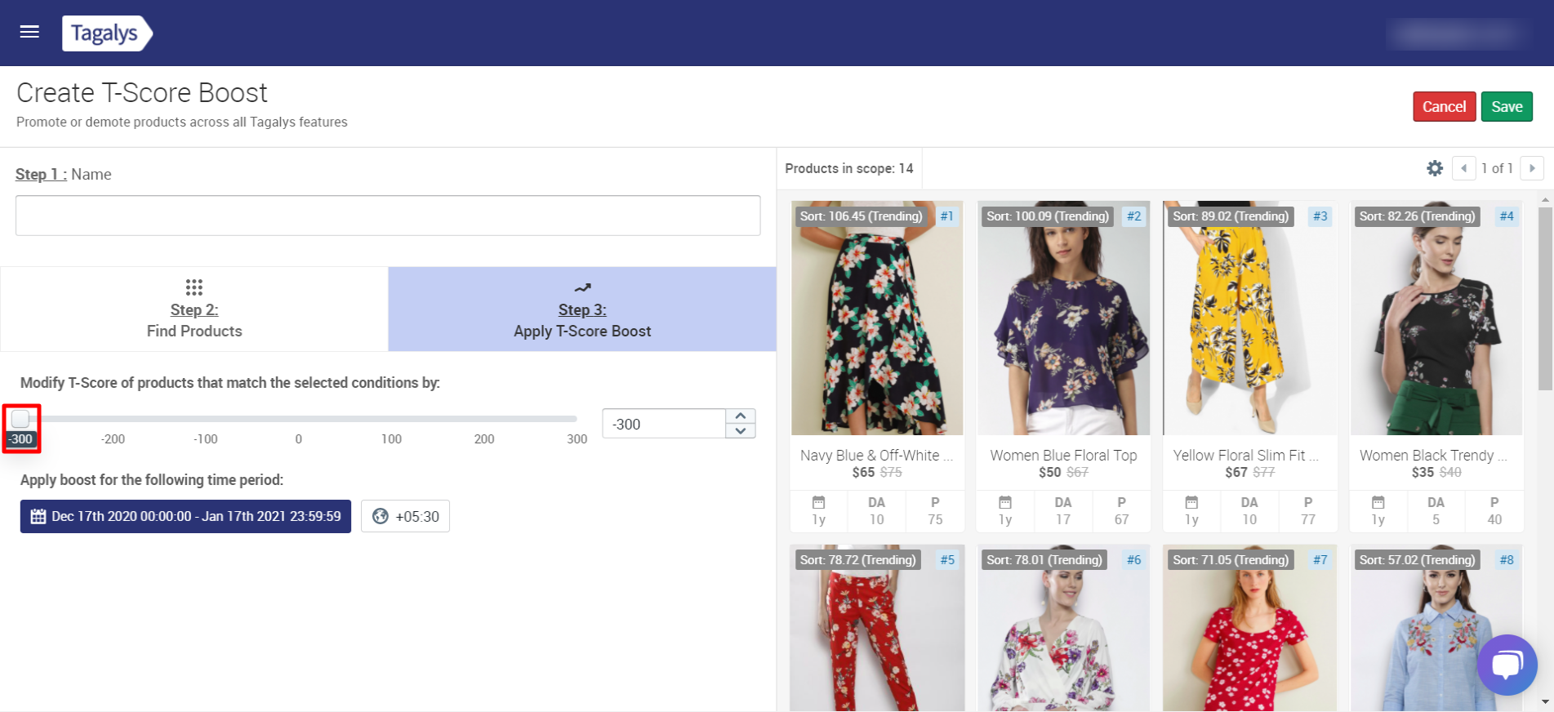
Task: Open the #7 red dress thumbnail
Action: [1249, 629]
